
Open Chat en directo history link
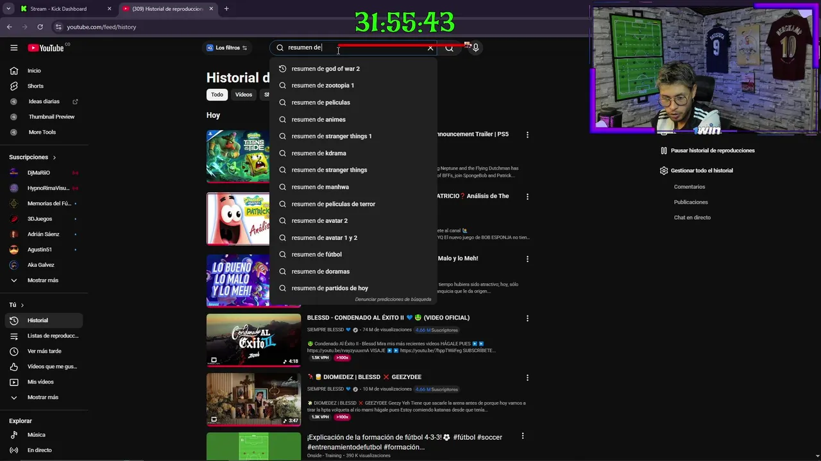pyautogui.click(x=692, y=218)
